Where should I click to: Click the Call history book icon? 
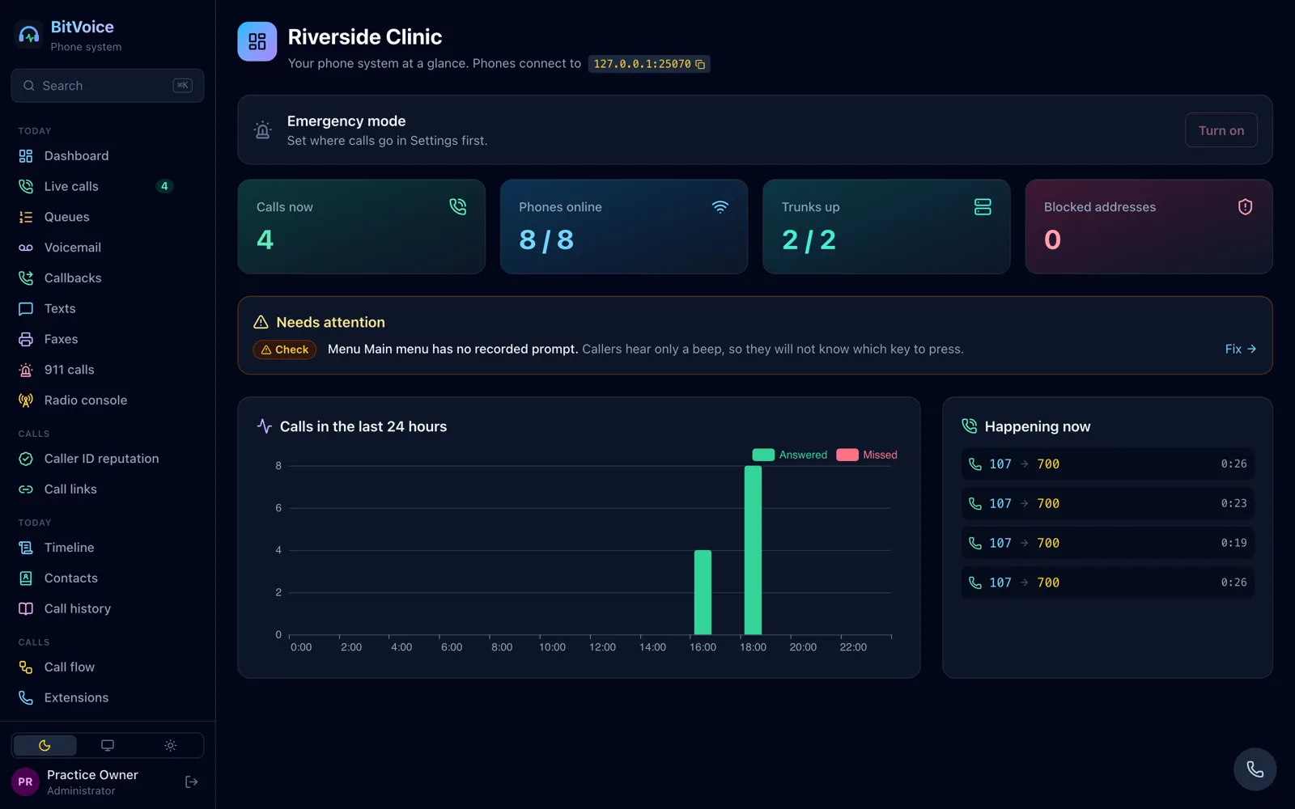tap(26, 609)
